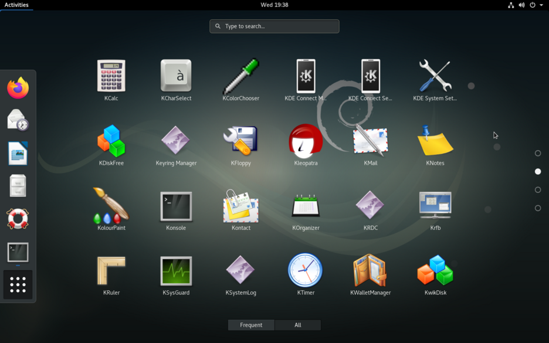Screen dimensions: 549x343
Task: Open Firefox from the dock
Action: [x=18, y=87]
